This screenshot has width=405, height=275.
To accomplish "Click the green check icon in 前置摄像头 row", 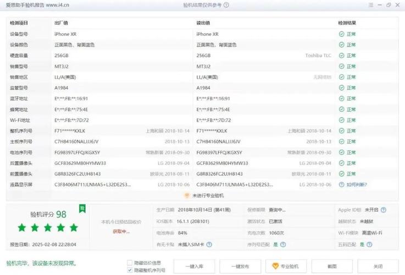I will point(341,174).
